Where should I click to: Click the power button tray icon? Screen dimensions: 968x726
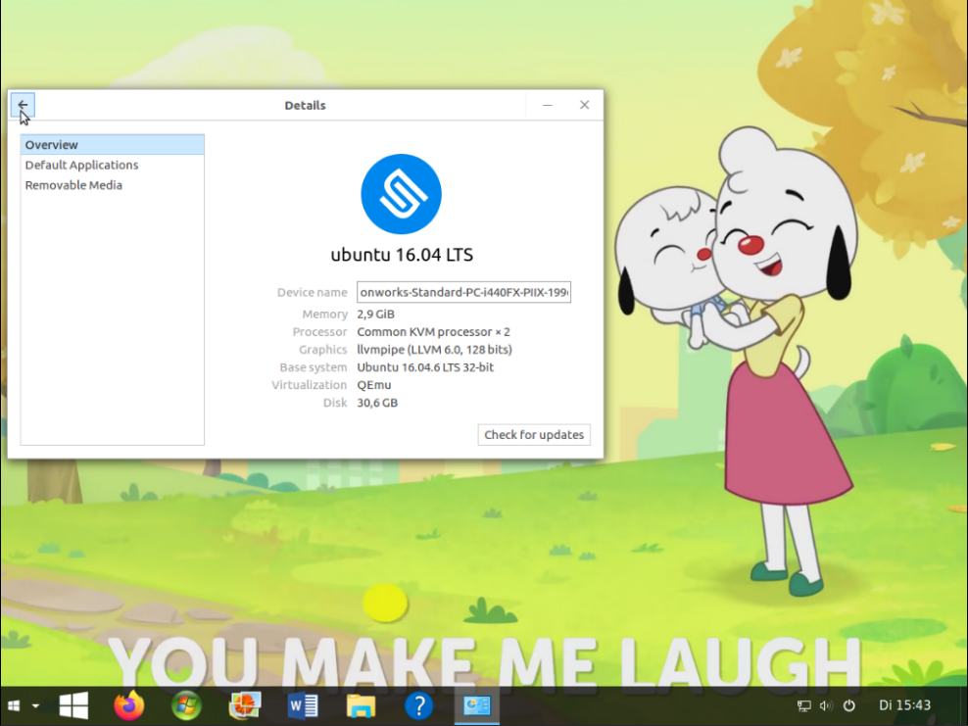[849, 705]
